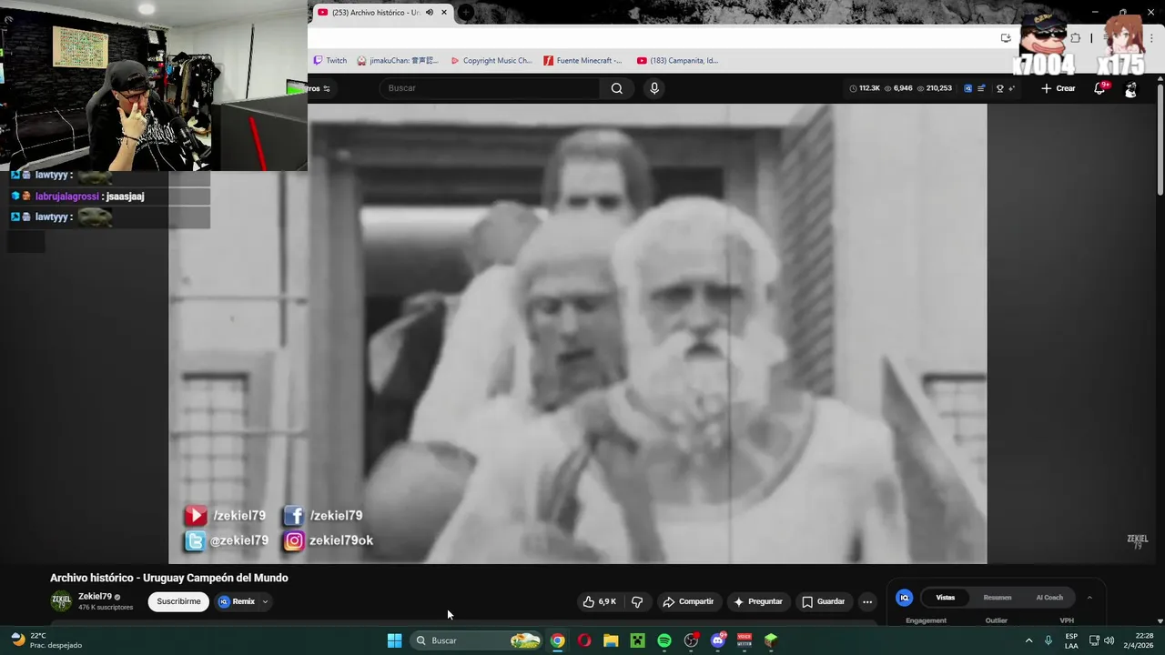This screenshot has height=655, width=1165.
Task: Share the video via Compartir
Action: (688, 601)
